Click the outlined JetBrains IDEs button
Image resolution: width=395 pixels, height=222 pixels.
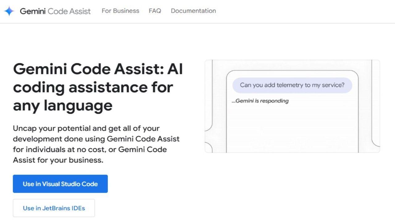(54, 208)
